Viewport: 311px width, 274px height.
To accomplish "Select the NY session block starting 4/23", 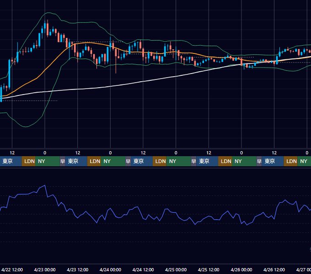I will (113, 161).
